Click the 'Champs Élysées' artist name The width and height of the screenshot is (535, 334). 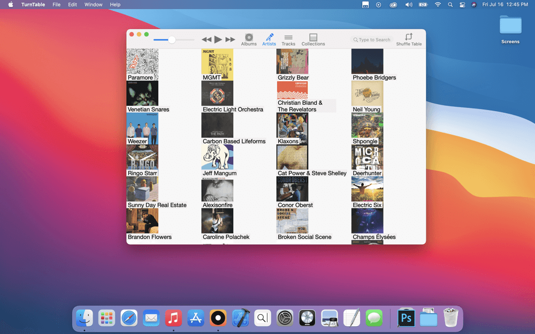[374, 237]
